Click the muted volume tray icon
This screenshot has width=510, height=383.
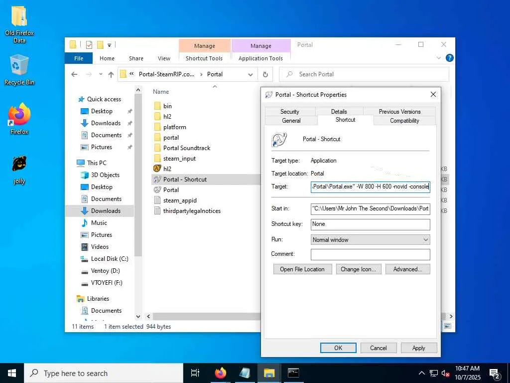click(x=446, y=373)
